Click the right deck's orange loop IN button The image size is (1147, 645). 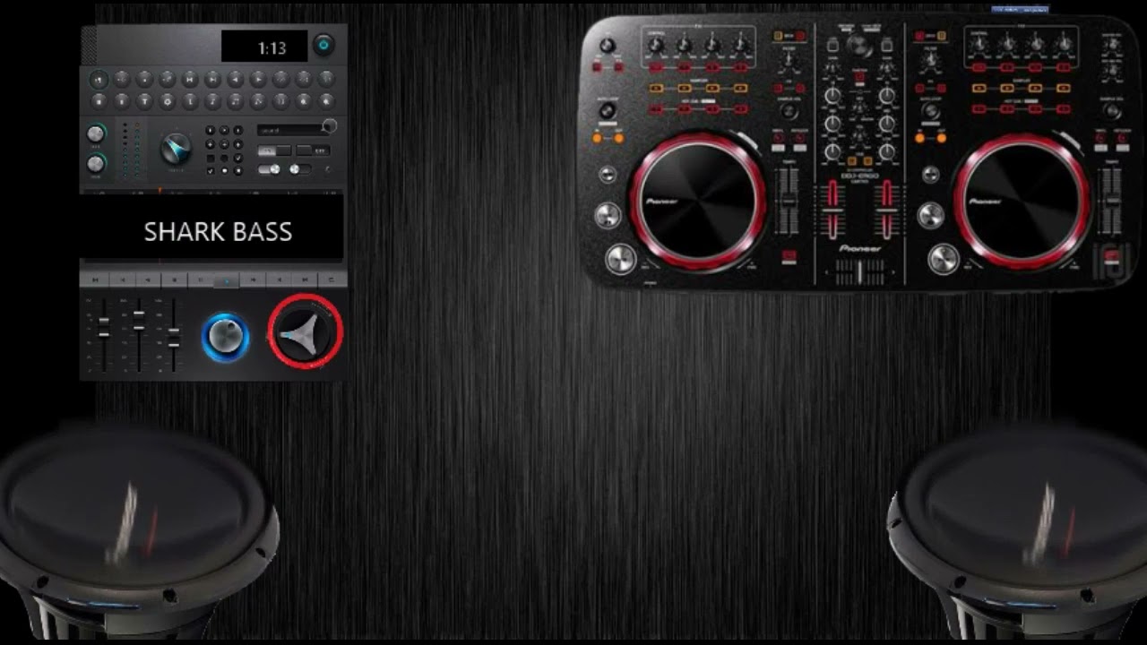click(919, 138)
